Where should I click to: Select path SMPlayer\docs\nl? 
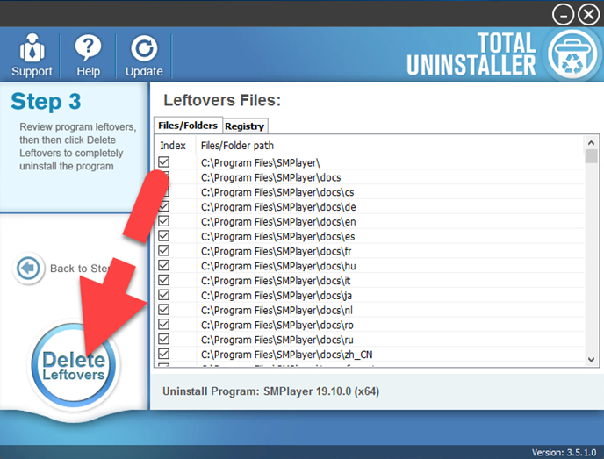(277, 311)
